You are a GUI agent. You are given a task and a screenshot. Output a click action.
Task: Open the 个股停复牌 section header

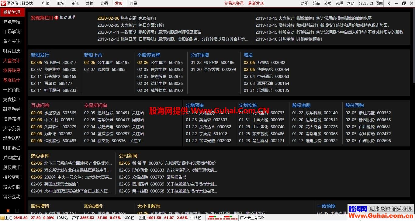click(149, 55)
